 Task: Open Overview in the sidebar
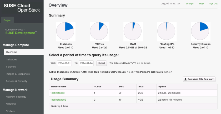pyautogui.click(x=24, y=52)
